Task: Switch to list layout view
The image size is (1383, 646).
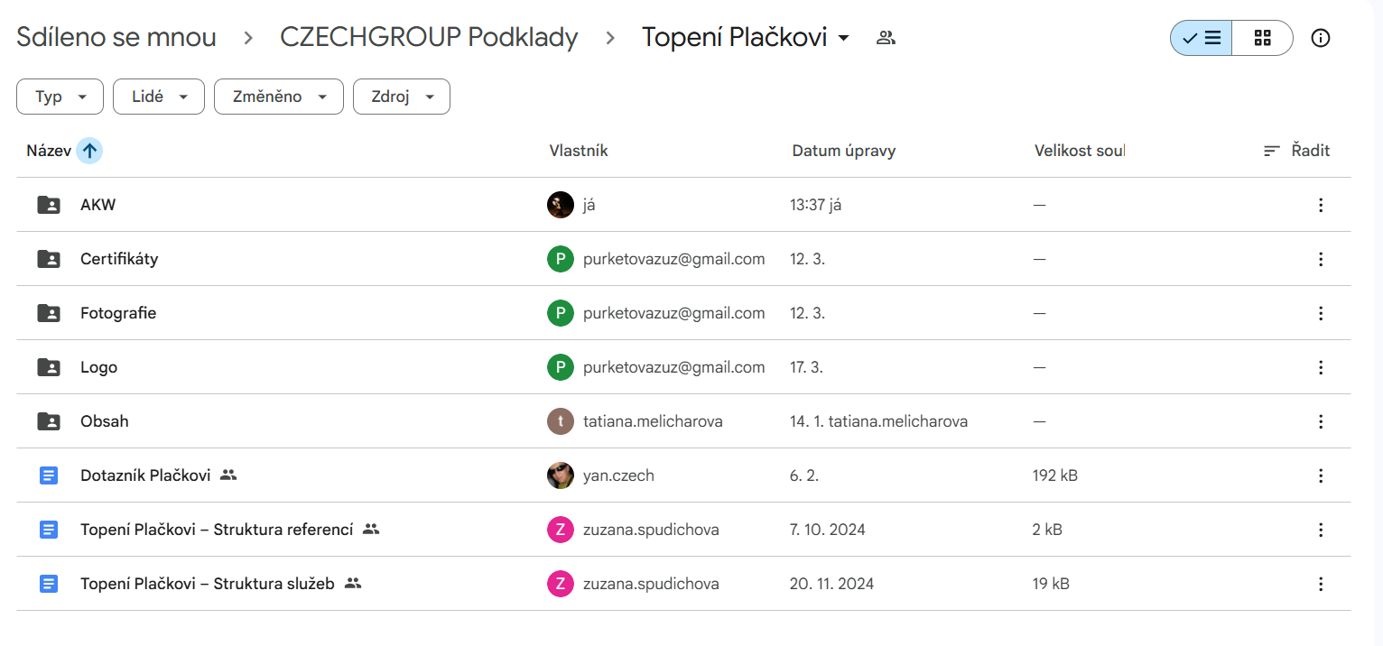Action: coord(1202,38)
